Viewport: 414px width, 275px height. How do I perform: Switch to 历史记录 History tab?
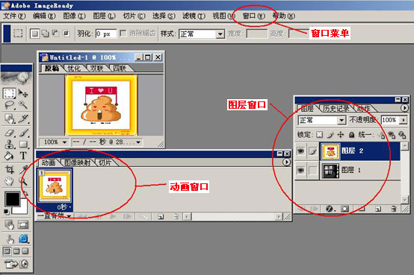(x=336, y=108)
